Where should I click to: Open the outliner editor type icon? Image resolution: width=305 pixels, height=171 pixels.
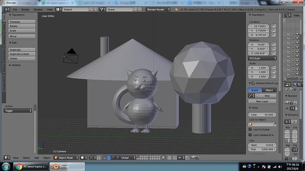(288, 15)
